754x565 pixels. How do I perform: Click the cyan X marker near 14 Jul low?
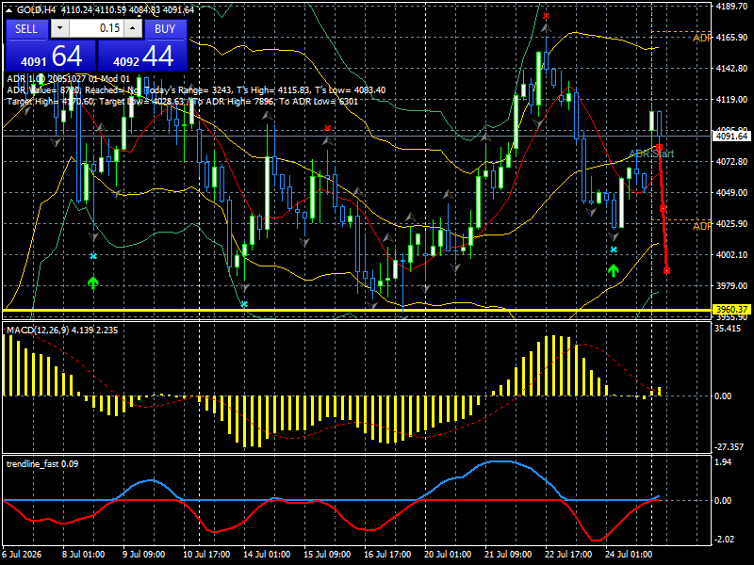tap(244, 304)
